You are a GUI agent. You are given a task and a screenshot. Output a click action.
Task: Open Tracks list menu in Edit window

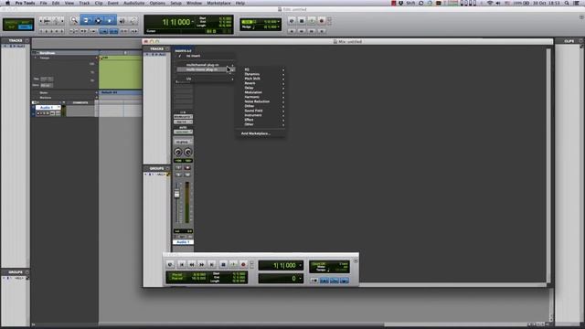pyautogui.click(x=27, y=40)
